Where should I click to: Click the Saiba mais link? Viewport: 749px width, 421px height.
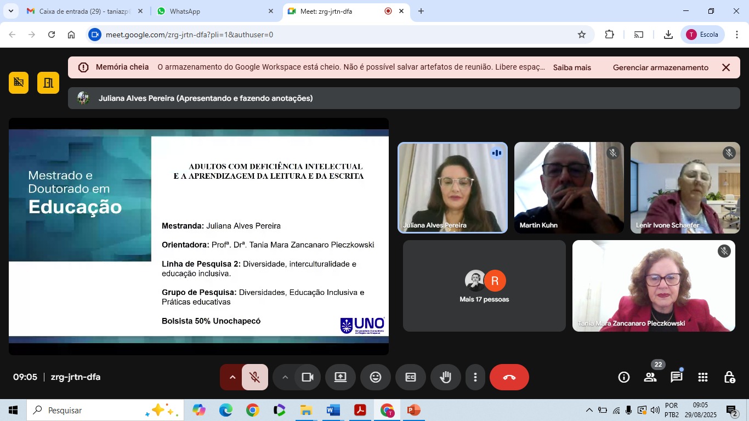572,67
